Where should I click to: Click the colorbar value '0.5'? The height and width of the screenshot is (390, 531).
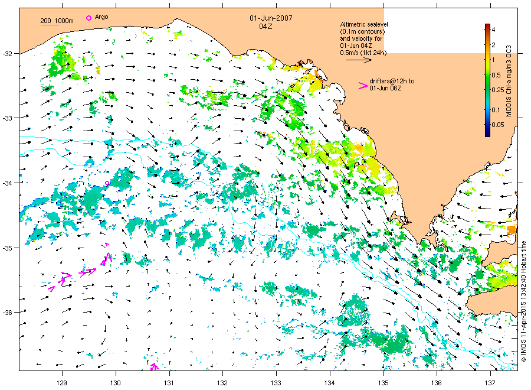(496, 75)
